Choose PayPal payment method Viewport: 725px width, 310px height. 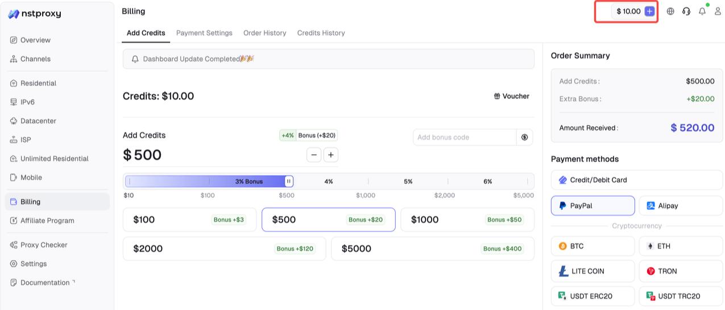(593, 206)
